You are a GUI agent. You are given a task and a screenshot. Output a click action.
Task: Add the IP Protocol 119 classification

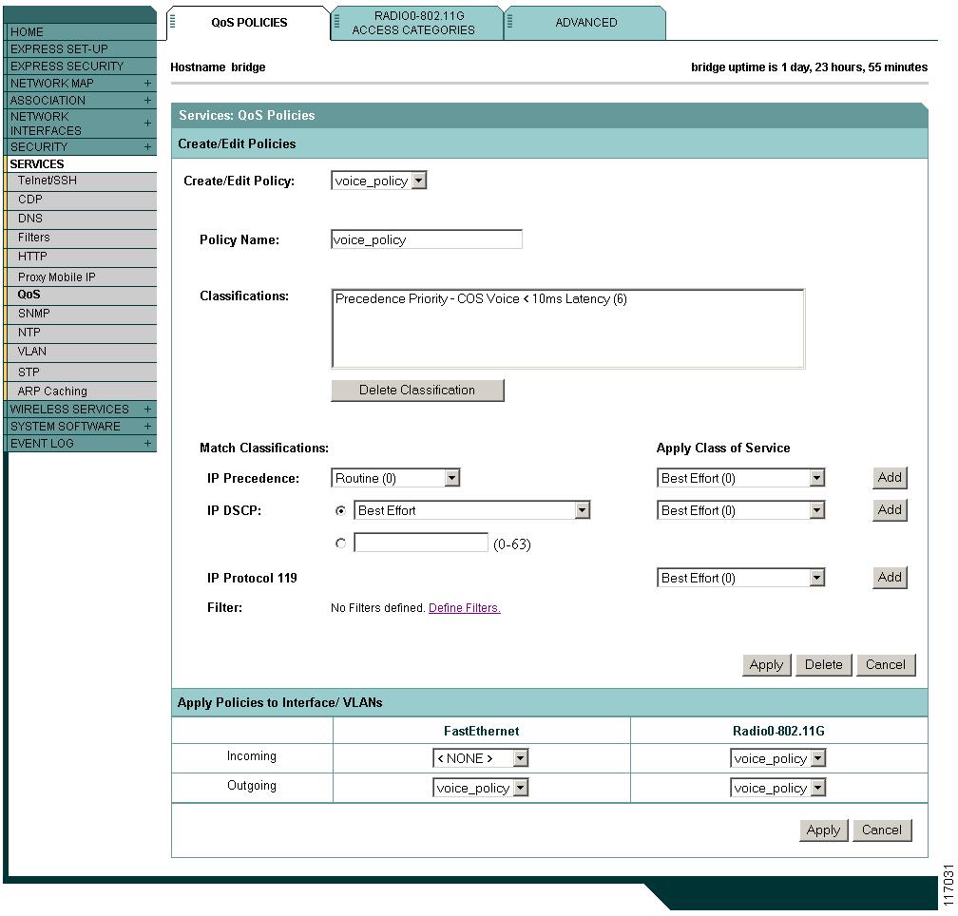coord(890,577)
